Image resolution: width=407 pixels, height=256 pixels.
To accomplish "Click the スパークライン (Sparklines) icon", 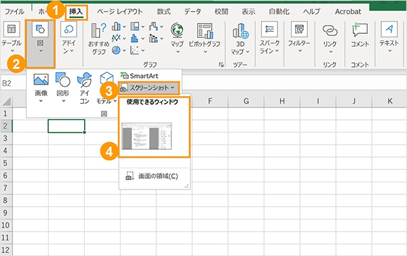I will (269, 30).
